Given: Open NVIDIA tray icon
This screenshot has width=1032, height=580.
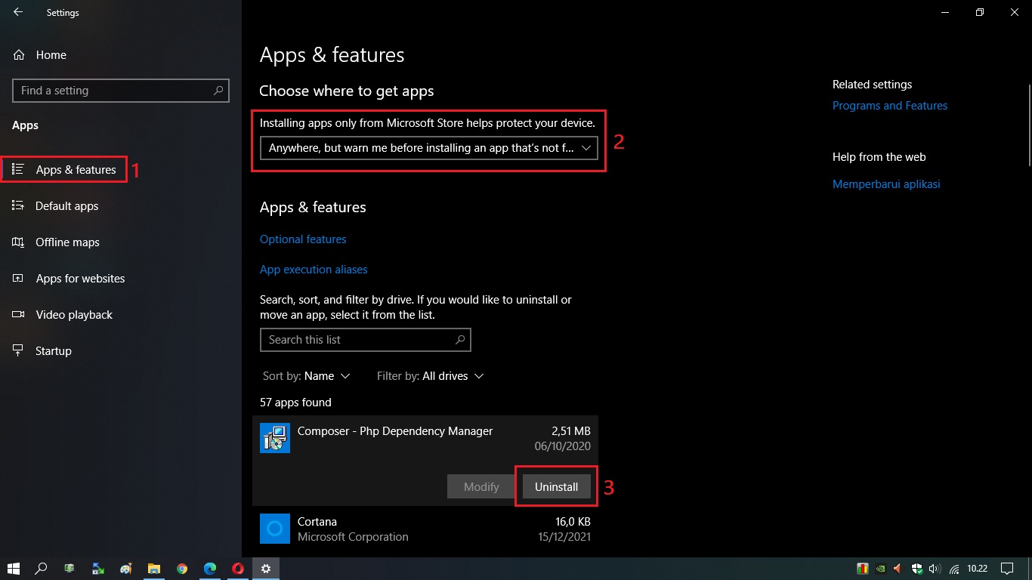Looking at the screenshot, I should (880, 569).
